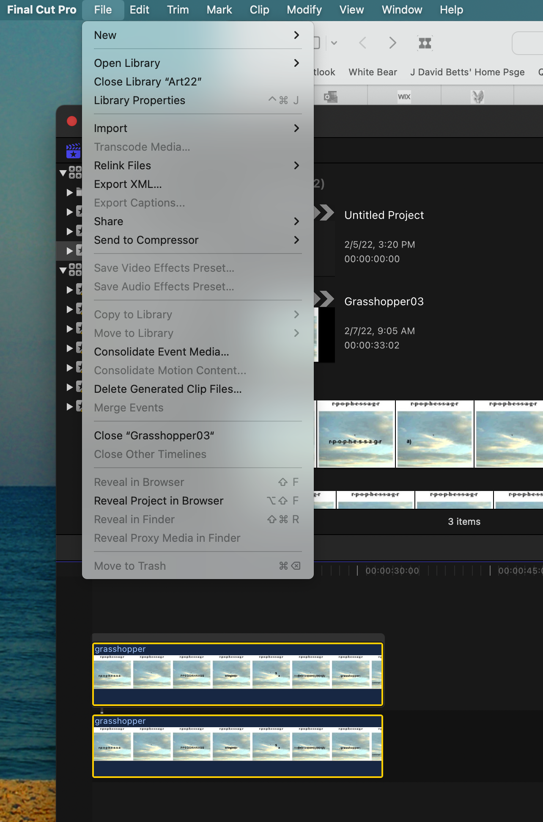The width and height of the screenshot is (543, 822).
Task: Expand the Share submenu
Action: click(x=197, y=221)
